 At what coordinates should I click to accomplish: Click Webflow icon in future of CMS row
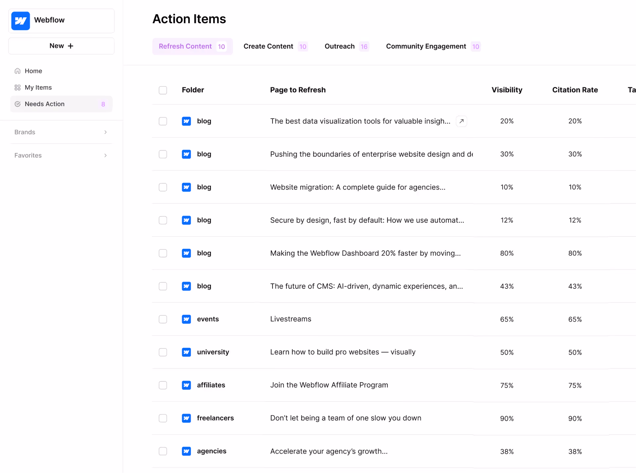[186, 286]
